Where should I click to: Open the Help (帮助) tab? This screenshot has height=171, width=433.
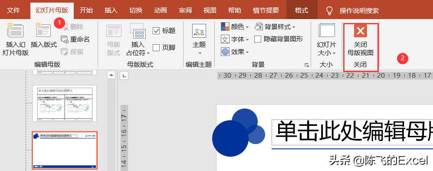point(234,10)
